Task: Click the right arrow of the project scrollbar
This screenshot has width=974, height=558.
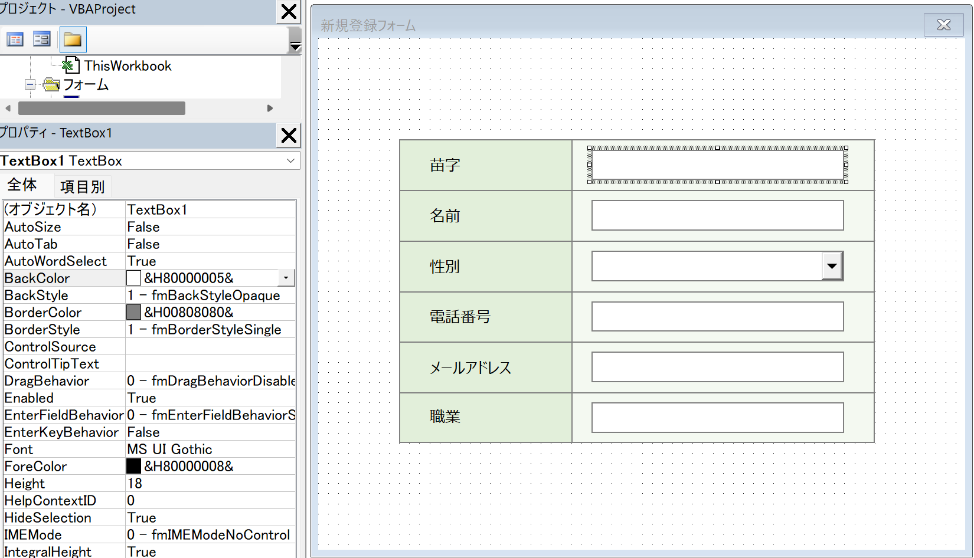Action: tap(270, 108)
